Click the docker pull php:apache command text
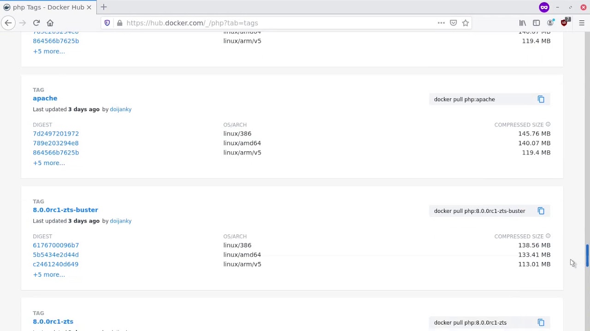This screenshot has height=331, width=590. (x=464, y=99)
